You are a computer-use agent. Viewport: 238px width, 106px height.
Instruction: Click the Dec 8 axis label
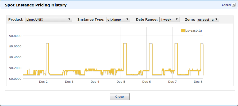point(198,82)
